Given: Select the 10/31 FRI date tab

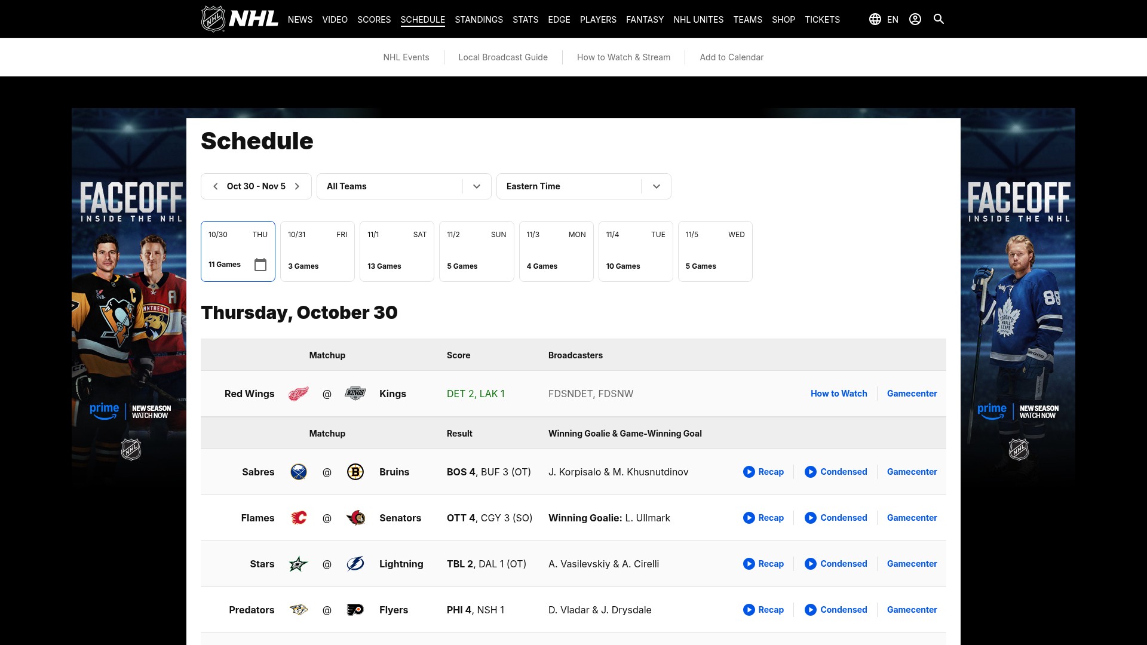Looking at the screenshot, I should [317, 251].
